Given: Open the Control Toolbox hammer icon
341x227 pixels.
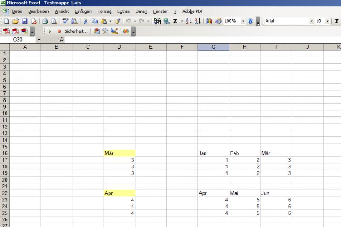Looking at the screenshot, I should 105,31.
